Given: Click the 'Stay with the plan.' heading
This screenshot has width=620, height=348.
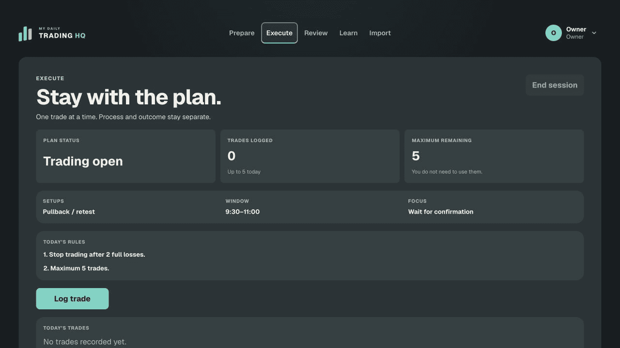Looking at the screenshot, I should click(x=129, y=97).
